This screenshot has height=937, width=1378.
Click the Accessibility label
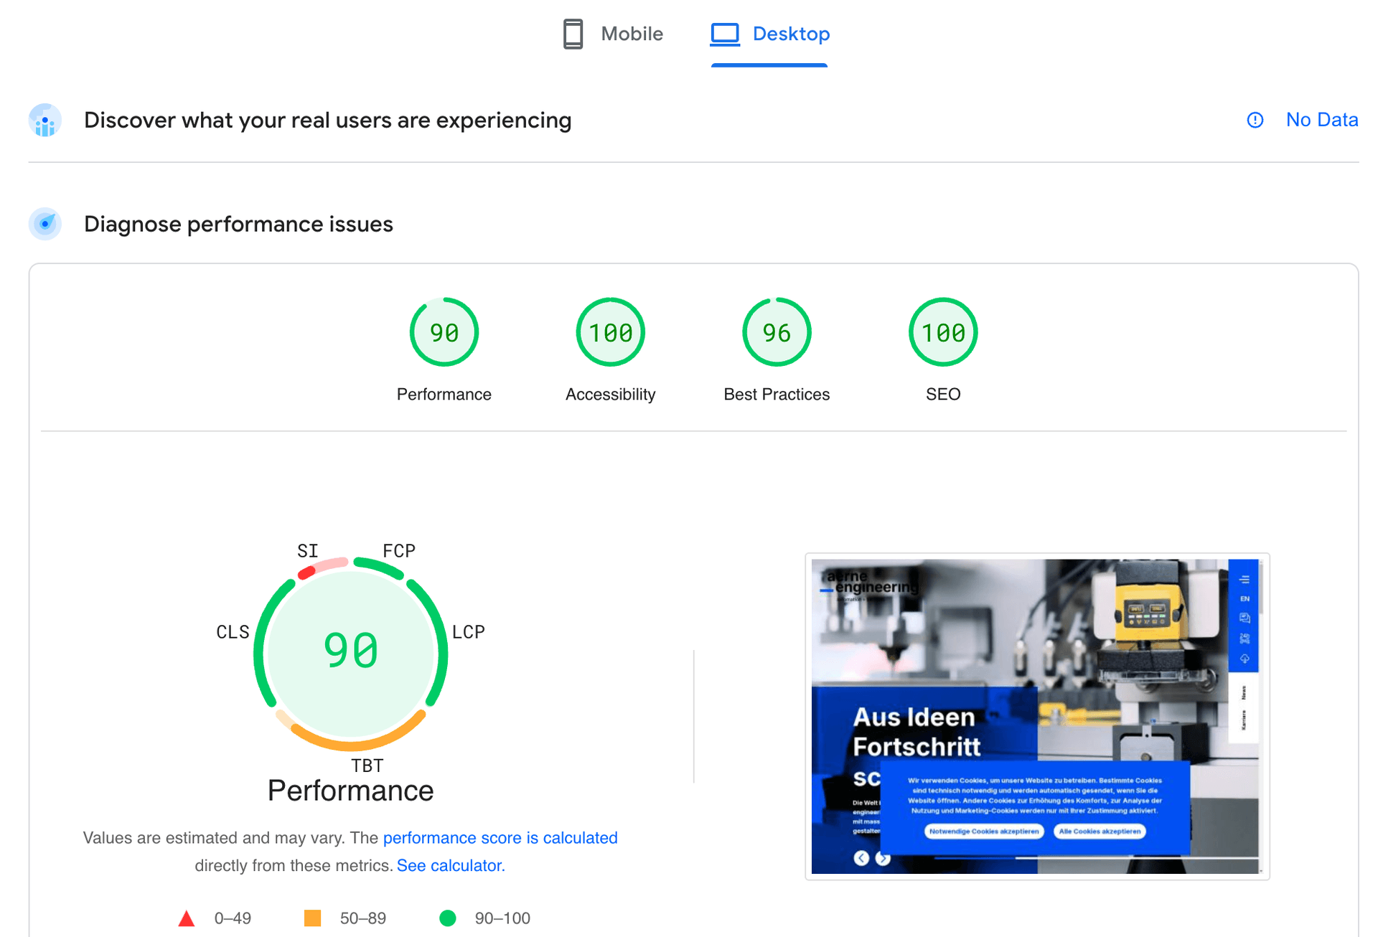610,394
